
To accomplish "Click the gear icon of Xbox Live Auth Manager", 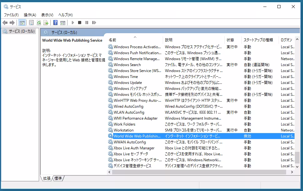I will click(x=111, y=148).
